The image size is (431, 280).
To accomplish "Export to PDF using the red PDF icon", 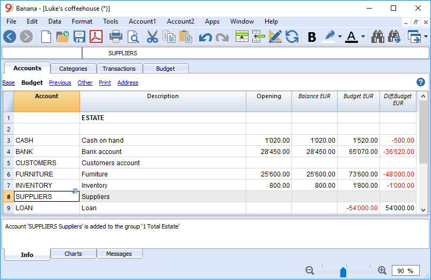I will pos(96,36).
